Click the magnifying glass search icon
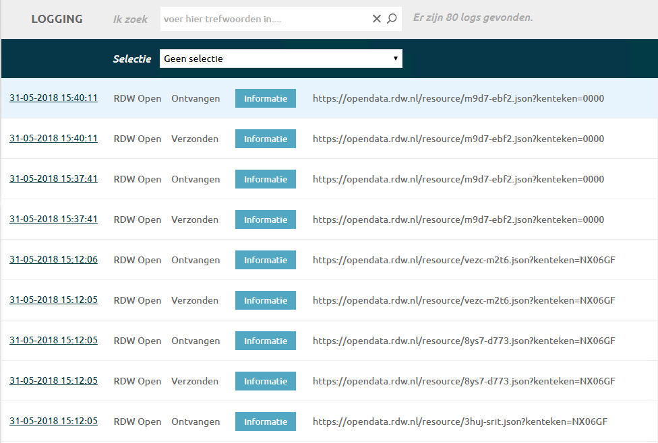 pyautogui.click(x=392, y=19)
